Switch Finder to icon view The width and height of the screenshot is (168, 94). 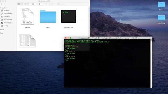click(x=19, y=4)
